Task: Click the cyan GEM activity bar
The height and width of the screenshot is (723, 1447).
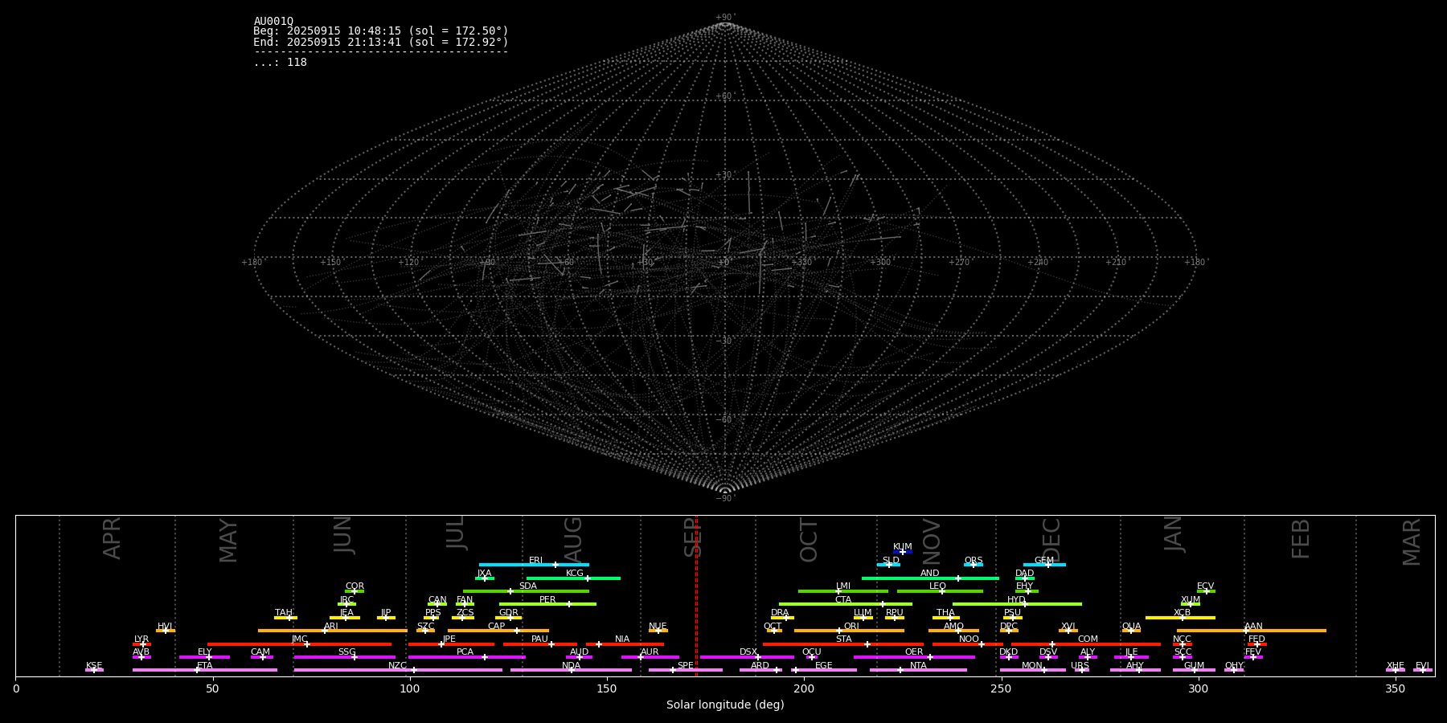Action: tap(1044, 565)
